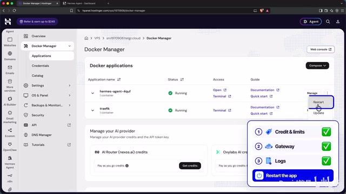Expand the Security sidebar section
Image resolution: width=346 pixels, height=194 pixels.
pos(70,115)
